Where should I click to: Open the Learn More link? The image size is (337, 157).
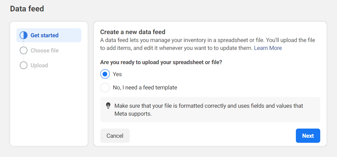(268, 48)
